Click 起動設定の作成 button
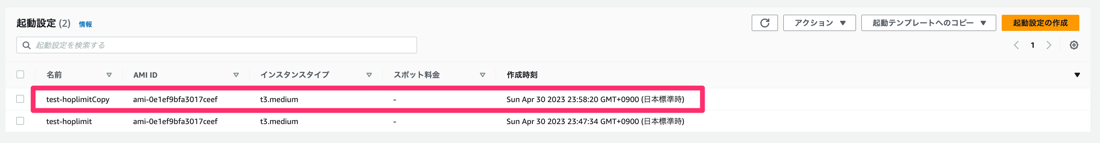 pos(1040,23)
